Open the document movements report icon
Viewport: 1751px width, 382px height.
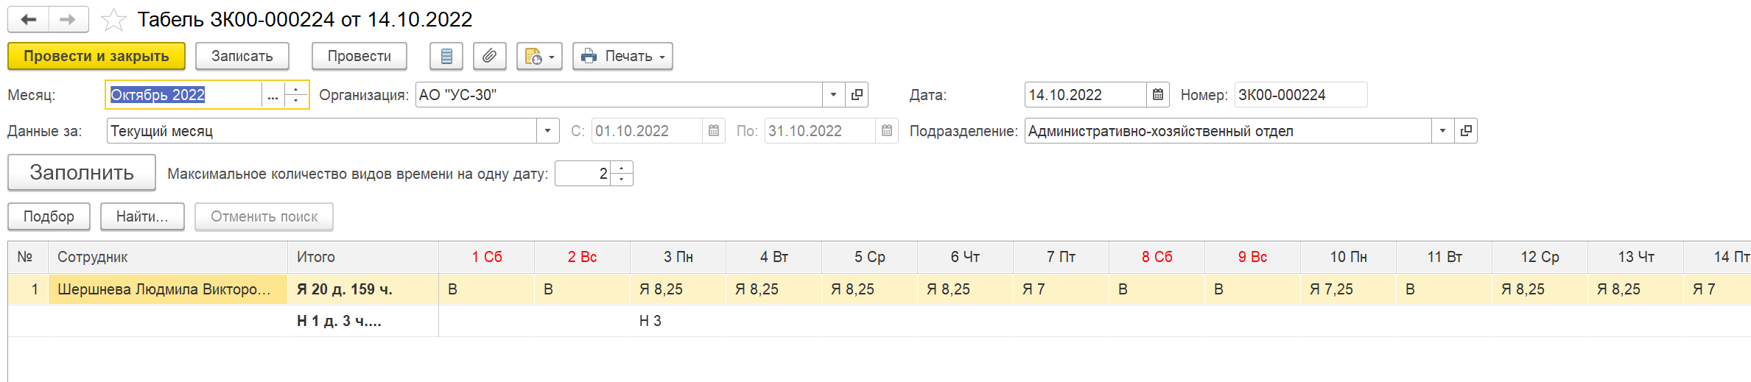pos(446,56)
